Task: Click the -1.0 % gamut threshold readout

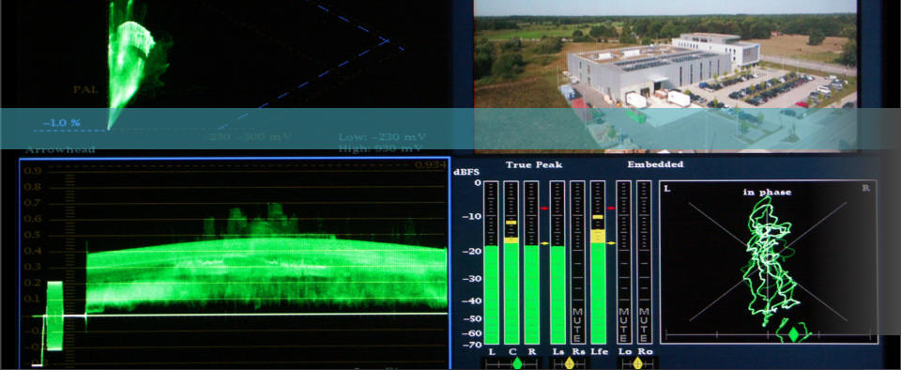Action: pos(62,123)
